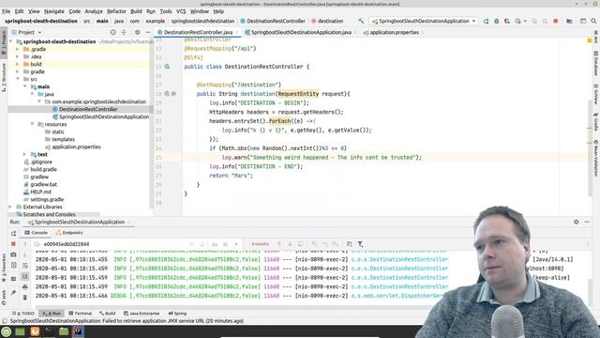The width and height of the screenshot is (600, 338).
Task: Stop process in Run panel sidebar
Action: tap(13, 244)
